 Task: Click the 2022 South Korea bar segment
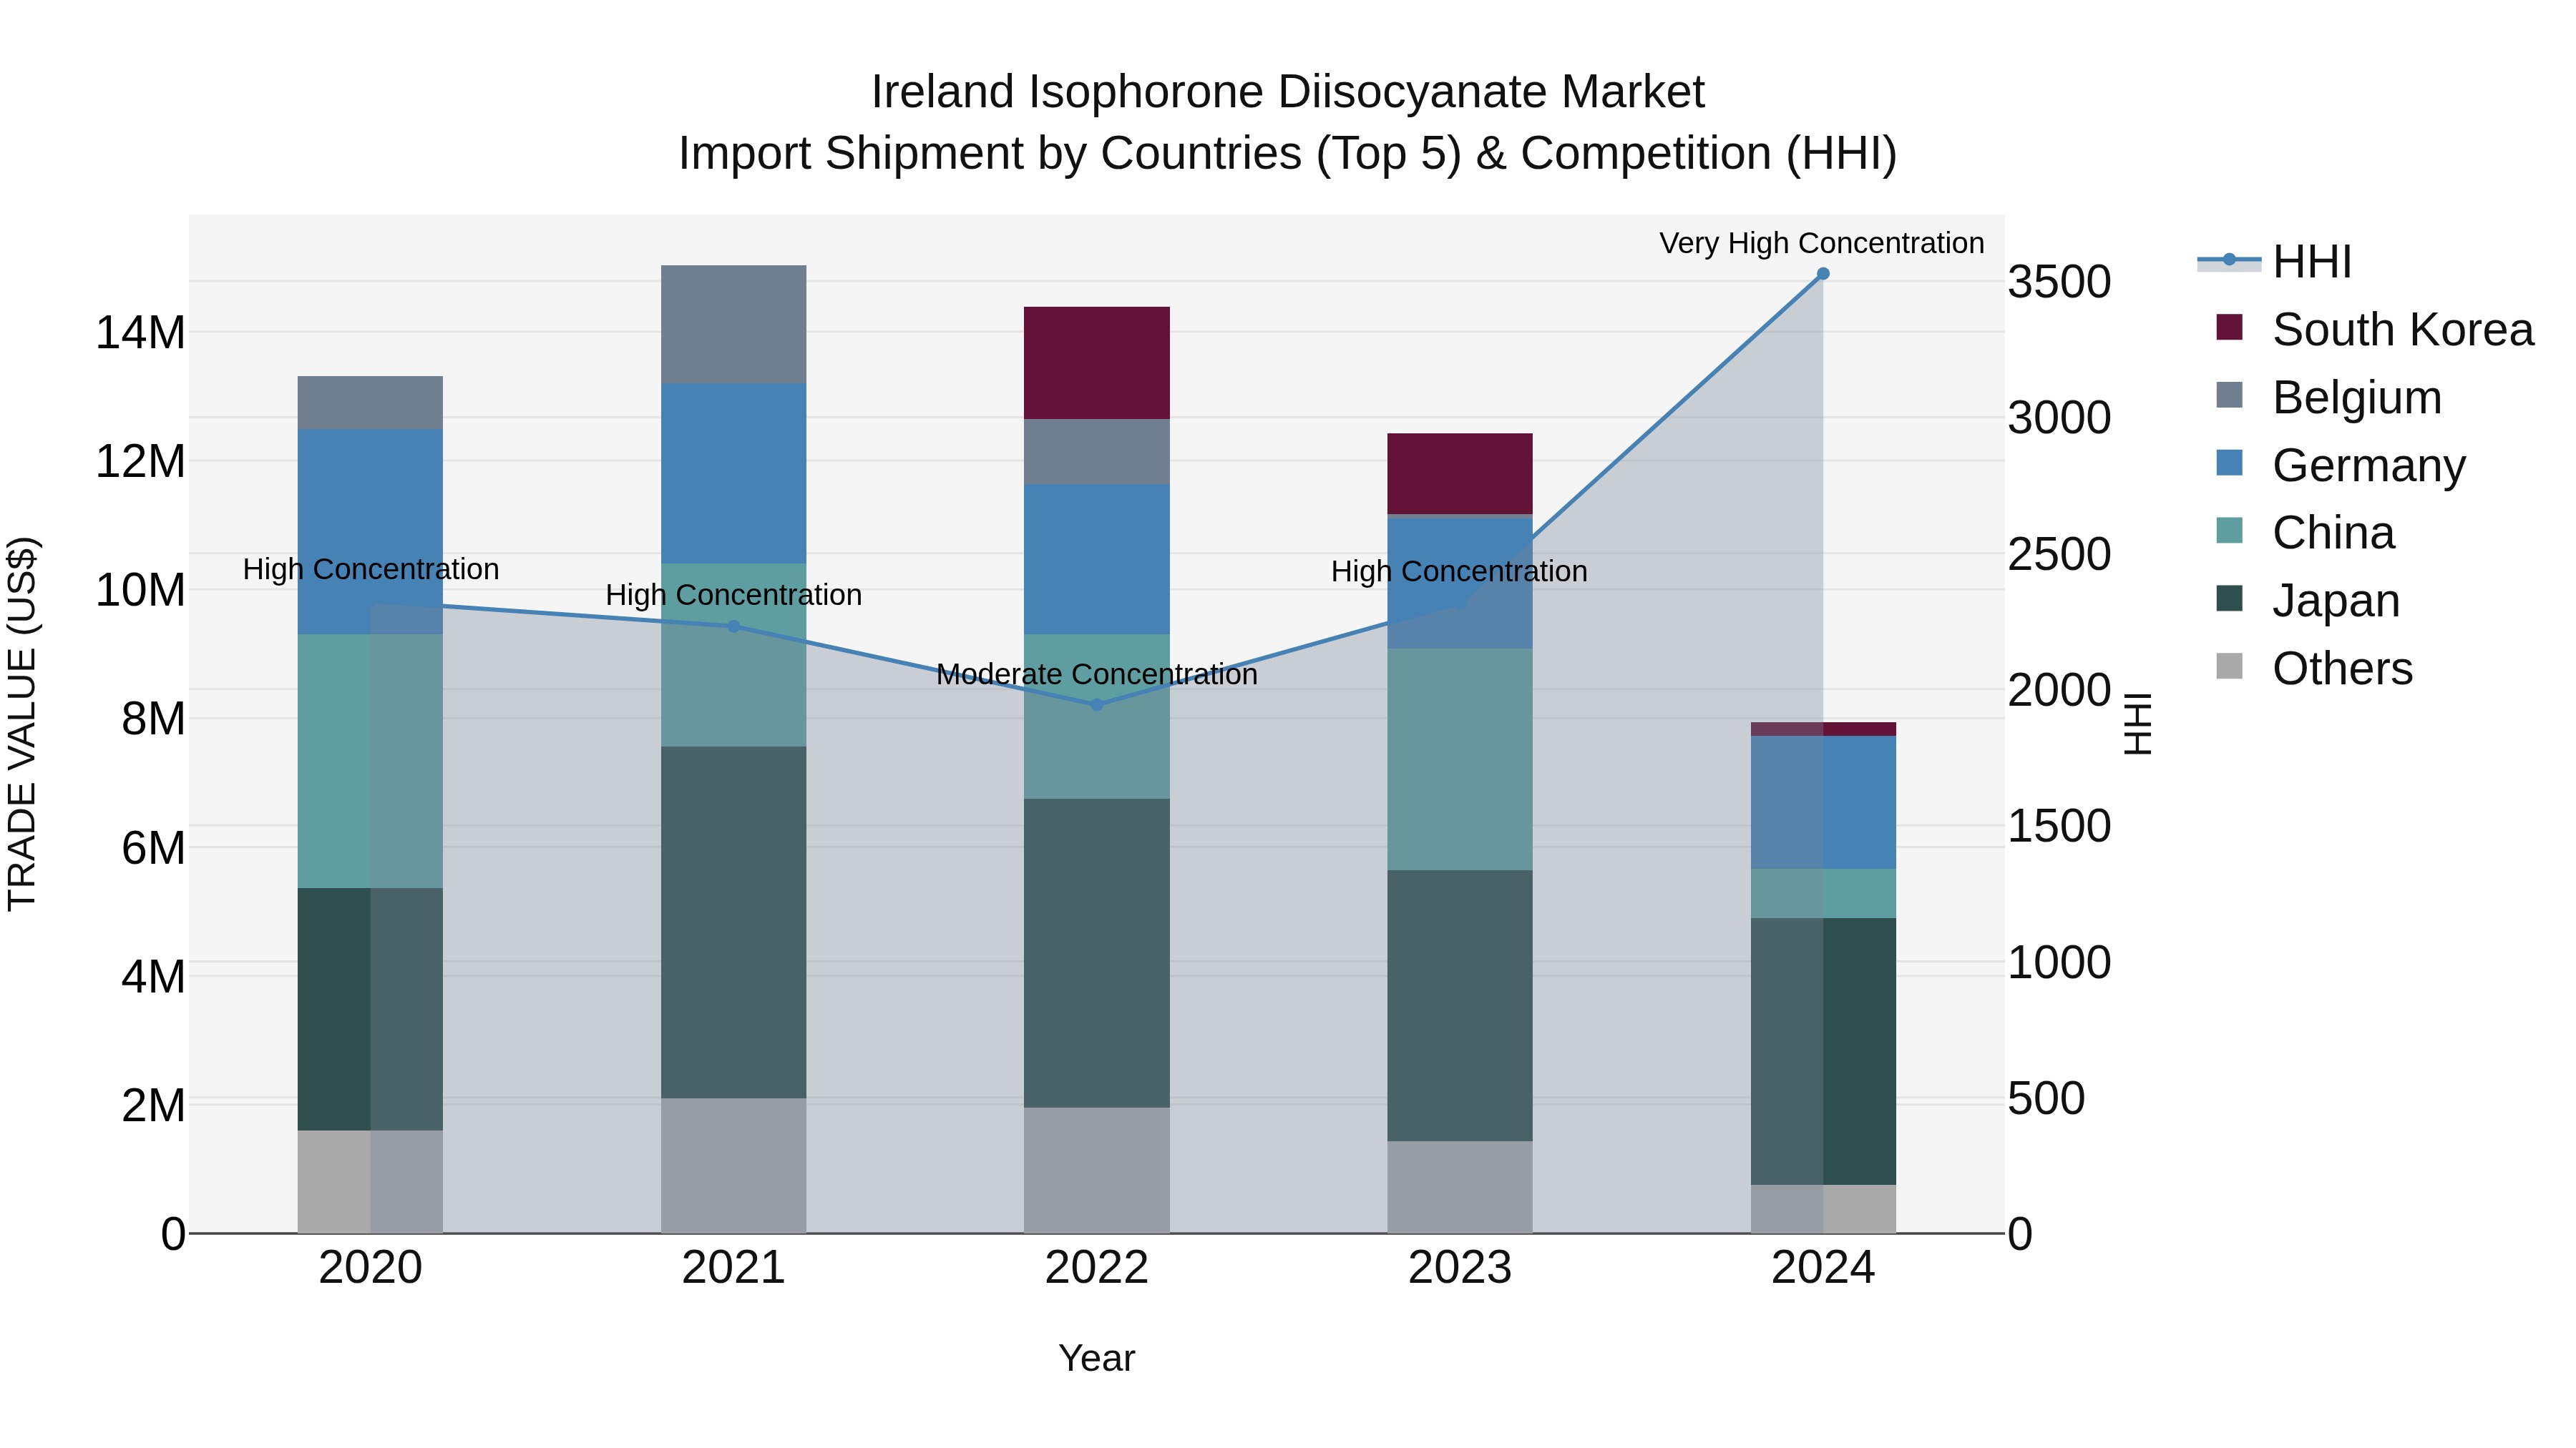click(1097, 363)
